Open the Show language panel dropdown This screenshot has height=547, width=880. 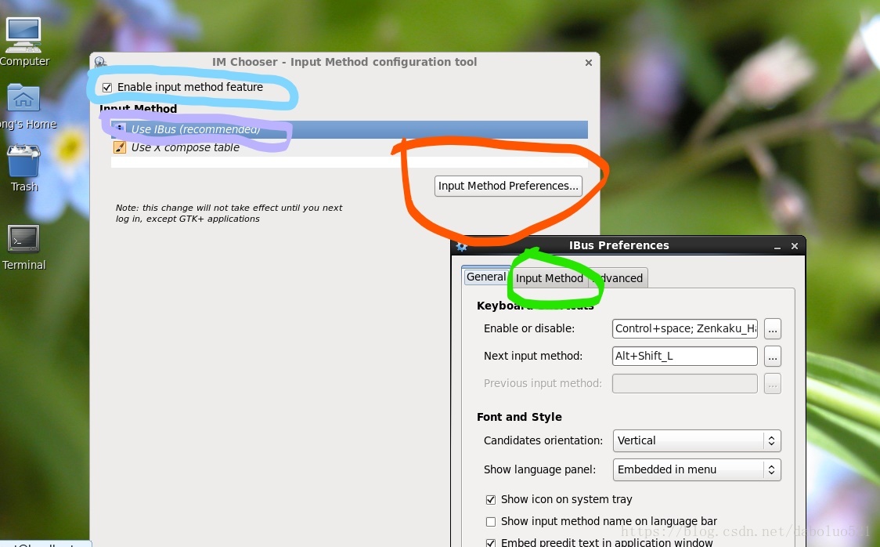point(697,469)
